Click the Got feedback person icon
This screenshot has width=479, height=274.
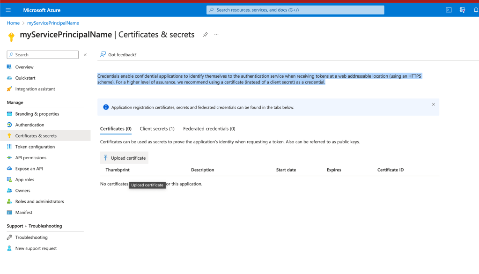(x=103, y=54)
